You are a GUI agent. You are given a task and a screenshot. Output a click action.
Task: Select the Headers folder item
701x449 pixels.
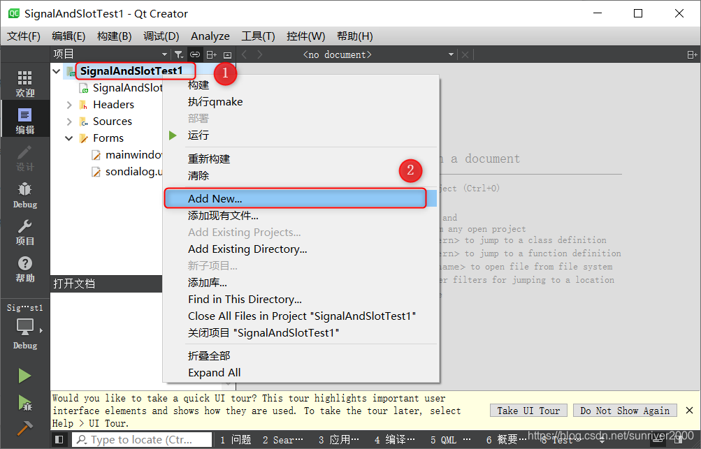click(113, 105)
